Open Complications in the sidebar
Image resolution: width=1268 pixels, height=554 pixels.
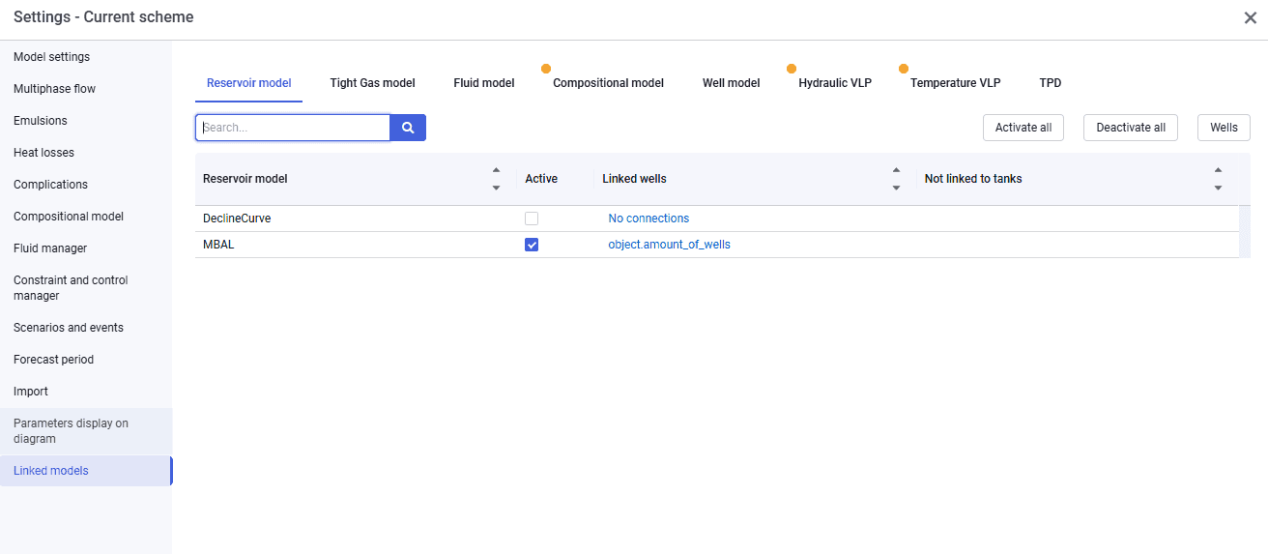(86, 185)
